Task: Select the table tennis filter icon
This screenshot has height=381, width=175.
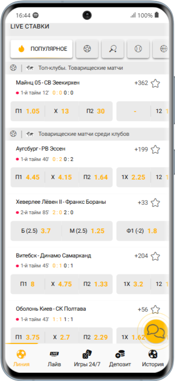Action: (112, 49)
